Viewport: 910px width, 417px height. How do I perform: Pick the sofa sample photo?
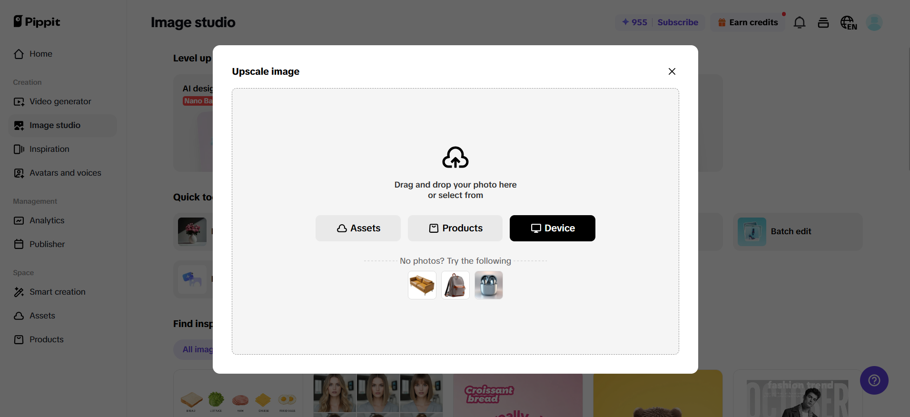tap(422, 285)
